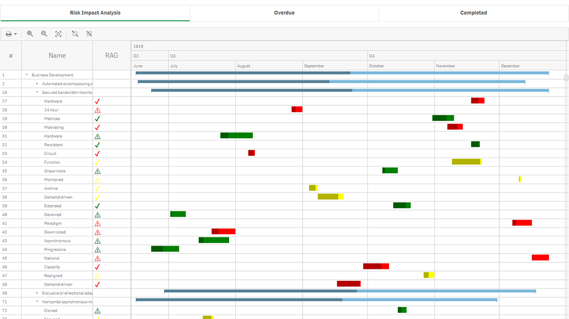Click green check RAG icon for Matrices
The image size is (569, 319).
point(97,119)
